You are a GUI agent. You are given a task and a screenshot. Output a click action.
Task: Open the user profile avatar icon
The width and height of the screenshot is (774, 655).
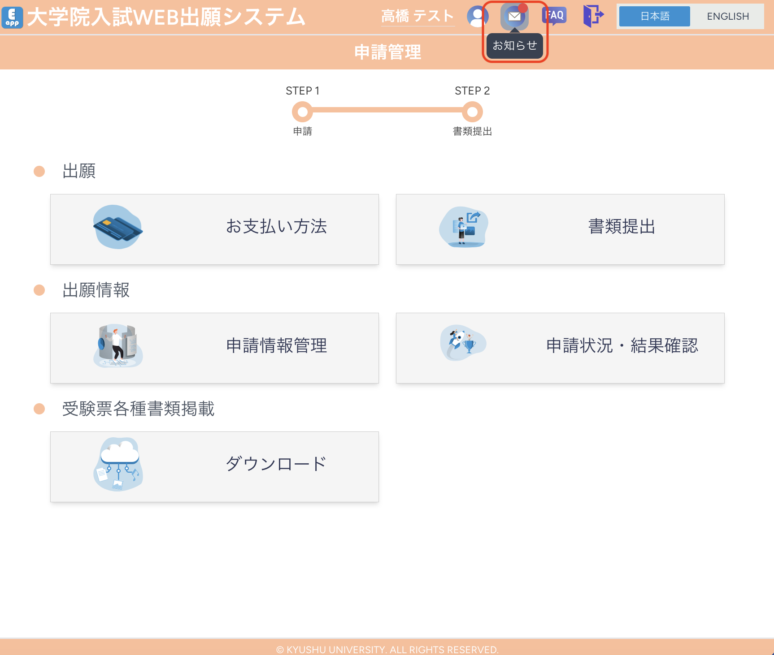[478, 17]
